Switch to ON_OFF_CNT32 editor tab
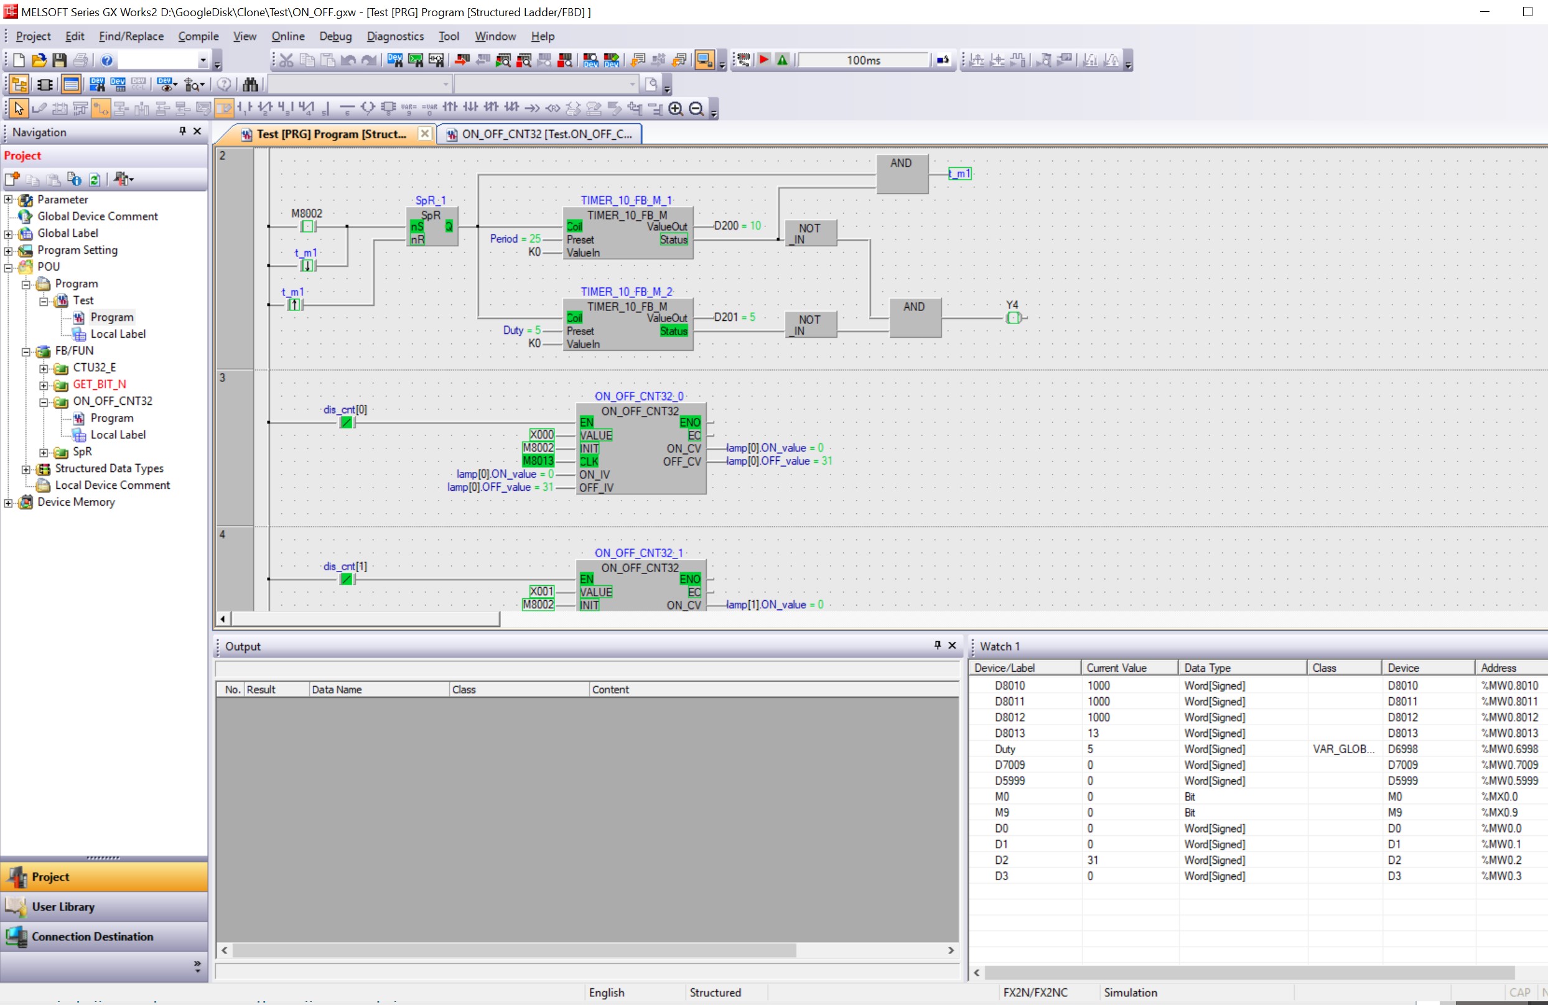The image size is (1548, 1005). [540, 134]
